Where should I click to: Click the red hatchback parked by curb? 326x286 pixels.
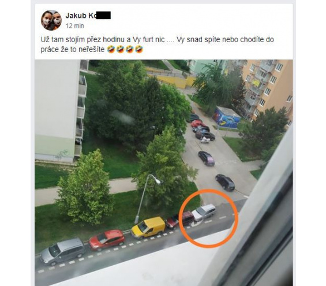pyautogui.click(x=107, y=240)
